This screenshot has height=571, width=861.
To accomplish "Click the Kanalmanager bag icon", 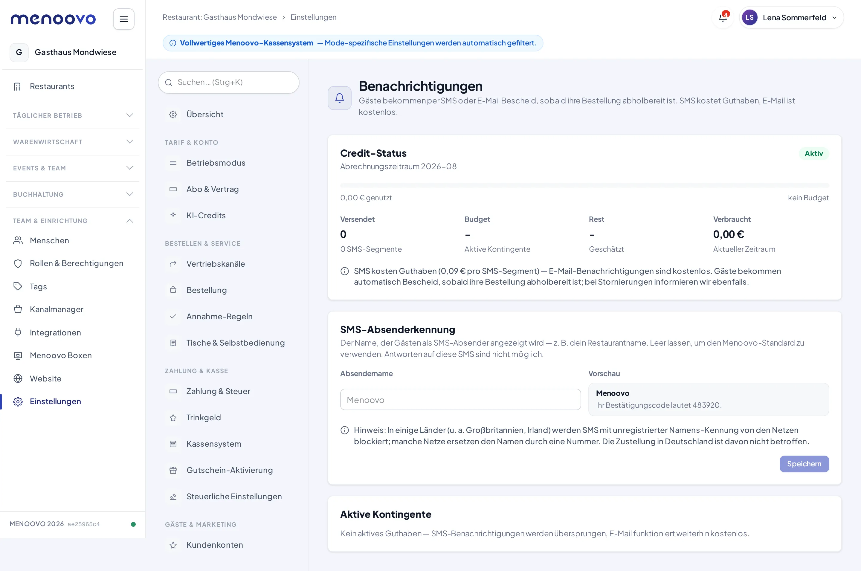I will 18,309.
